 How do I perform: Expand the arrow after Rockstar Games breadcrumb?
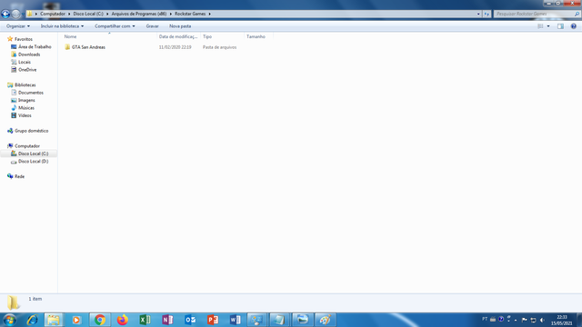(x=210, y=14)
